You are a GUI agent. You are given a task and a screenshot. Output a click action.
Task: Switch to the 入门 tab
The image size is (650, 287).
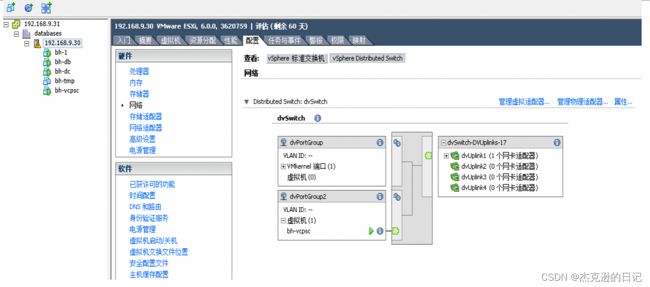tap(123, 40)
